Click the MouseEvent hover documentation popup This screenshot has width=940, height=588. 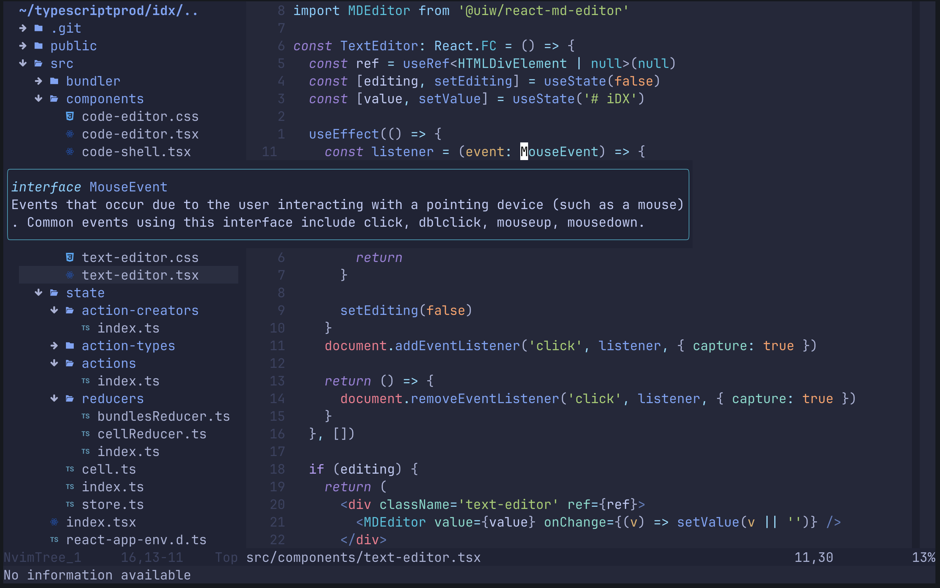pyautogui.click(x=348, y=204)
